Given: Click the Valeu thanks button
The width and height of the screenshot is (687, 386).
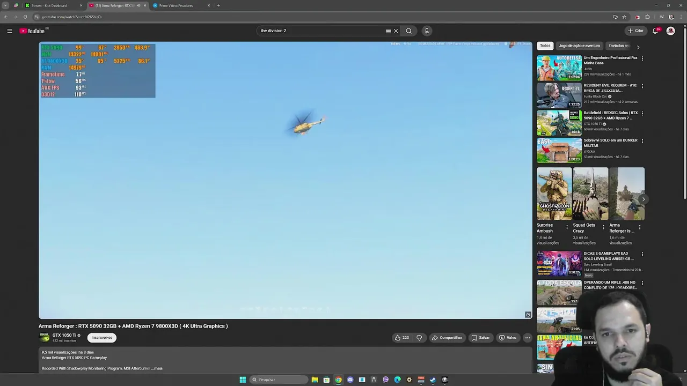Looking at the screenshot, I should point(508,338).
